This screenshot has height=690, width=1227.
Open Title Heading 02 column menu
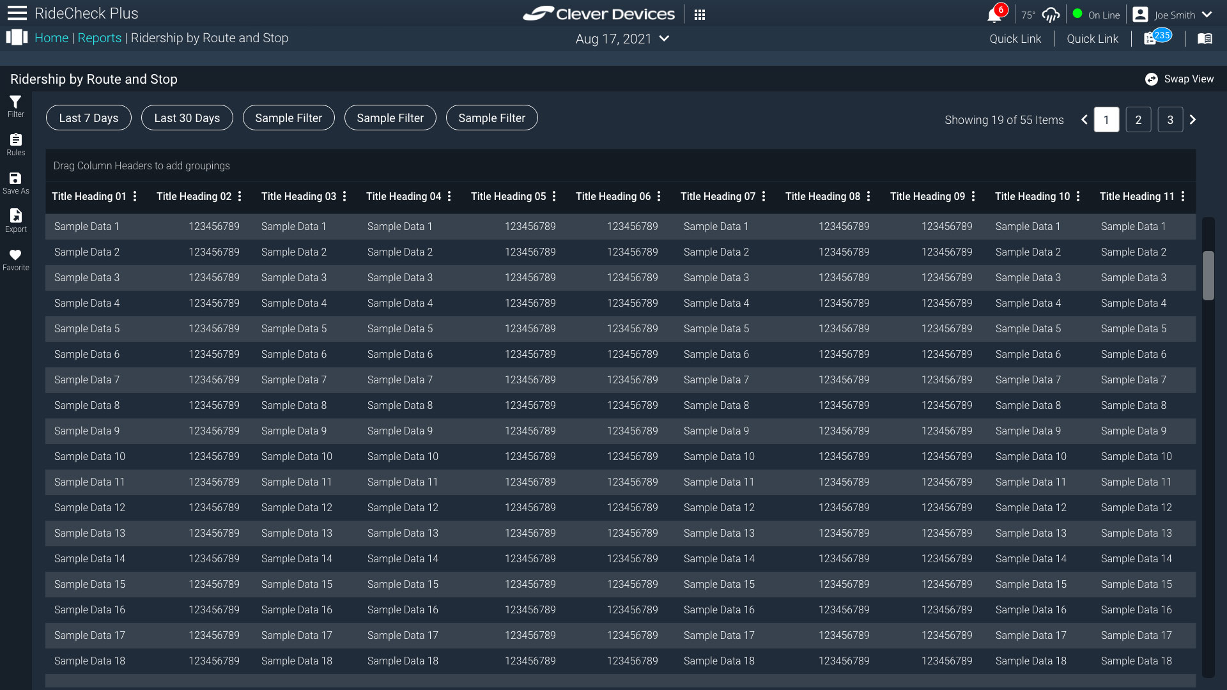click(240, 197)
